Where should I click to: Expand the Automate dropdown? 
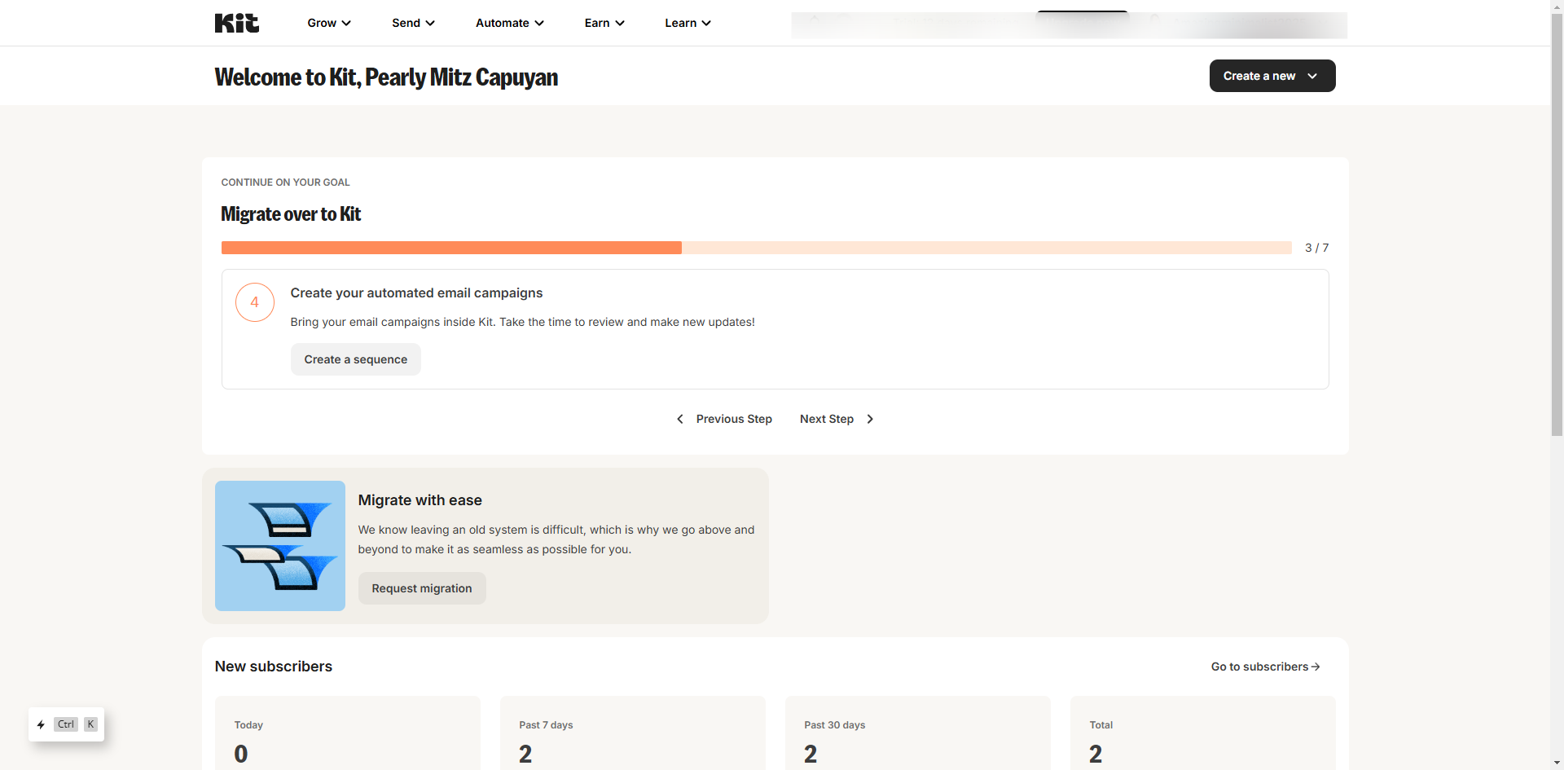tap(508, 23)
